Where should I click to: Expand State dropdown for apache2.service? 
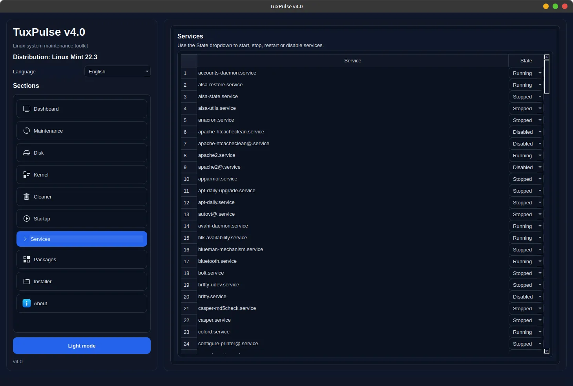pyautogui.click(x=526, y=155)
